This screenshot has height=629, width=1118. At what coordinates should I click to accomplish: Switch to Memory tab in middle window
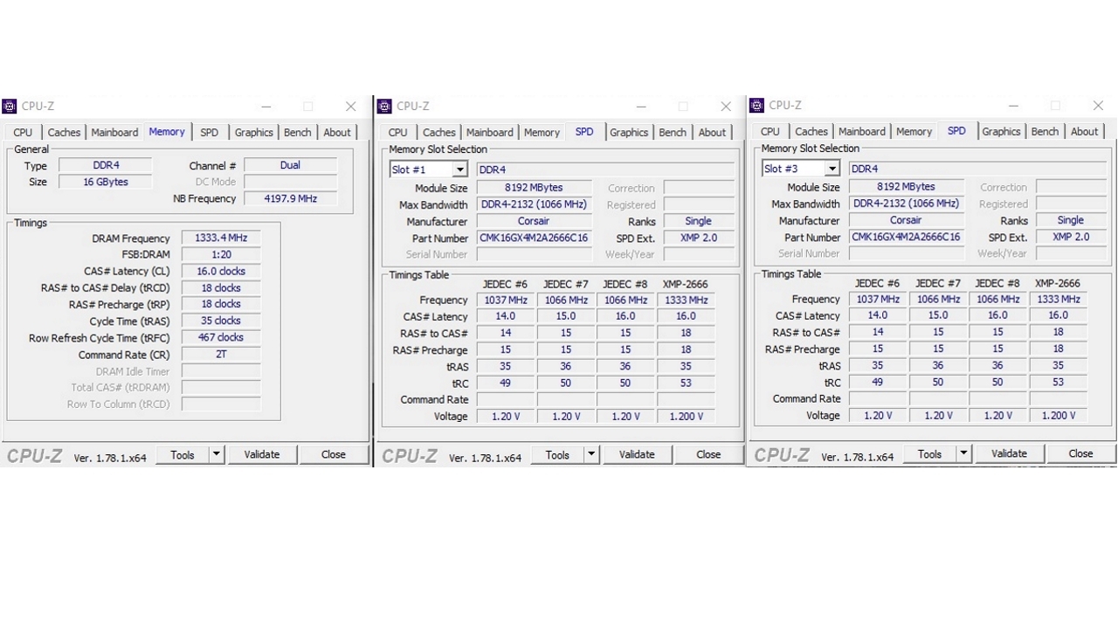[542, 133]
